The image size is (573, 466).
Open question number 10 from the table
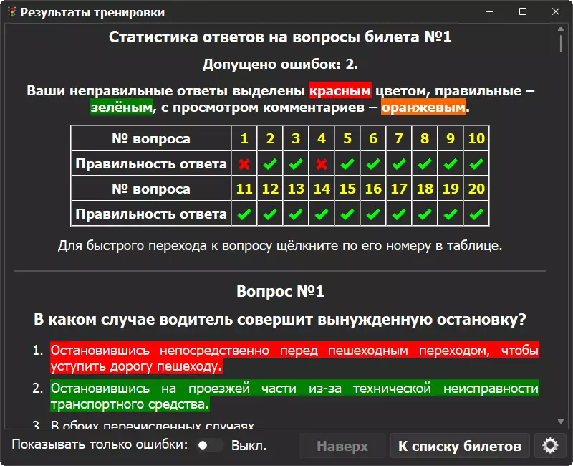pyautogui.click(x=476, y=138)
